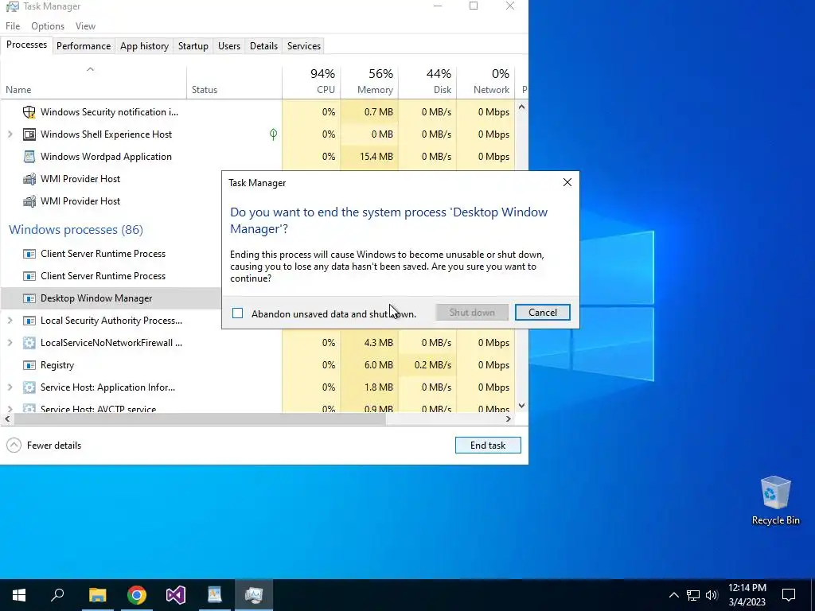Click vertical scrollbar down arrow
815x611 pixels.
tap(521, 406)
